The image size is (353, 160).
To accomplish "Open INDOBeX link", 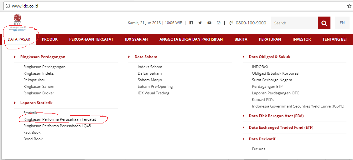I will [x=260, y=67].
